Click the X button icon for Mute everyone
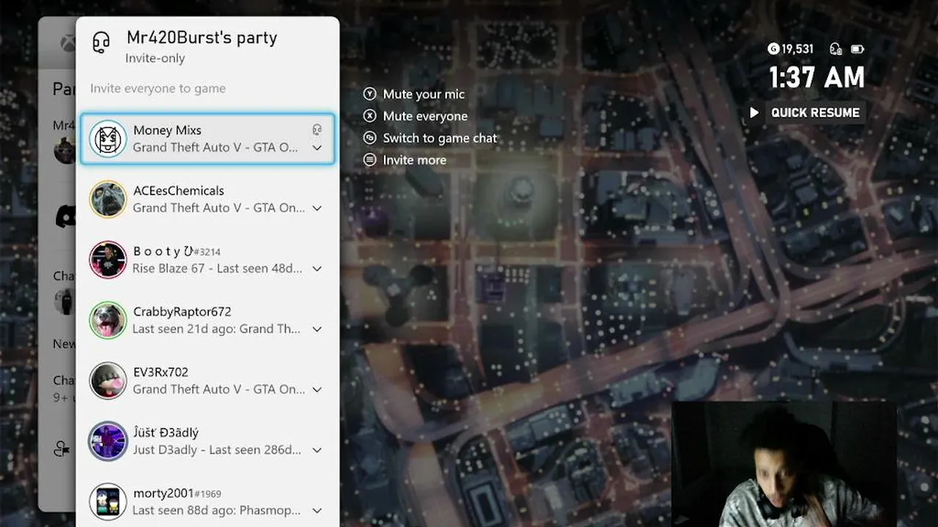The width and height of the screenshot is (938, 527). [x=370, y=116]
